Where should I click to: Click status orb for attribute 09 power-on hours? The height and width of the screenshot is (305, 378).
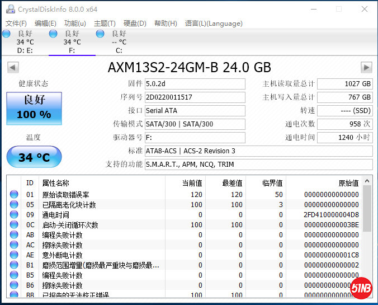14,215
